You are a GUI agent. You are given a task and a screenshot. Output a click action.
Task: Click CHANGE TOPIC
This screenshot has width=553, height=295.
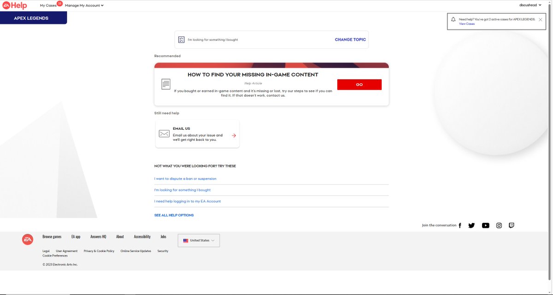[350, 40]
